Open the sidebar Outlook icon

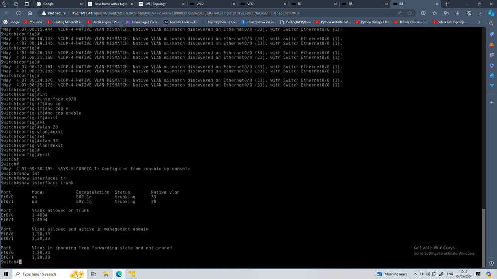tap(491, 75)
